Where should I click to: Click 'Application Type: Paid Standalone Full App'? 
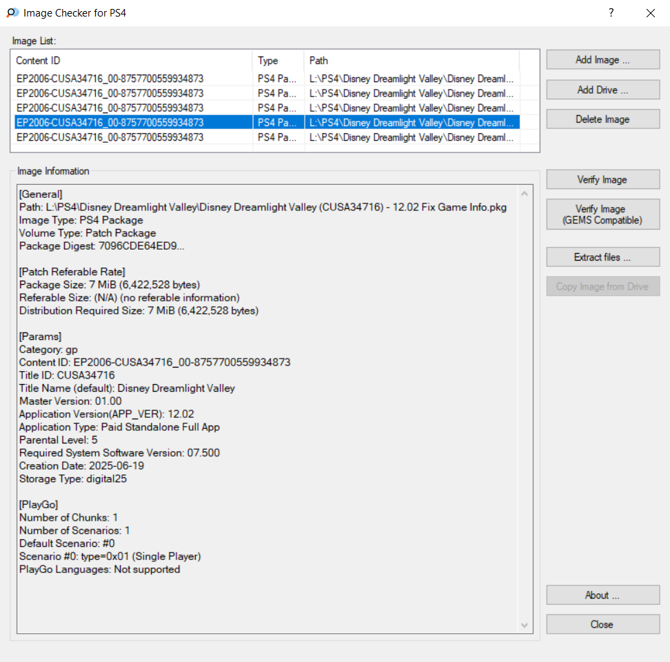[120, 427]
